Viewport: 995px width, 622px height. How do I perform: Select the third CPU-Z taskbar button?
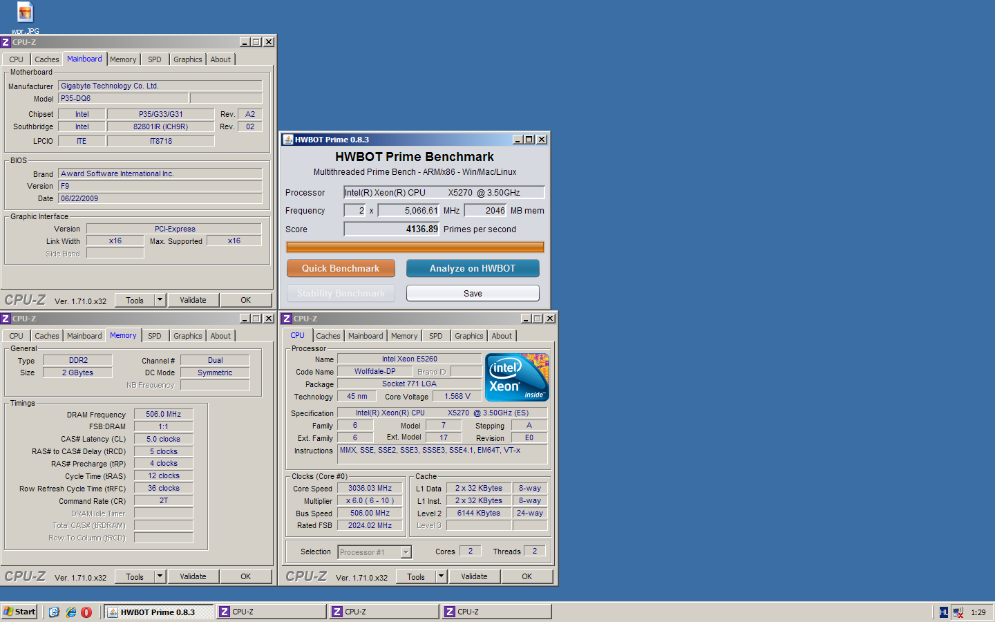497,612
